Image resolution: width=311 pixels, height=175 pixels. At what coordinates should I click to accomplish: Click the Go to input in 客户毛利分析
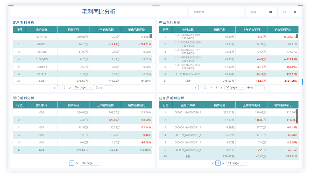pyautogui.click(x=108, y=88)
